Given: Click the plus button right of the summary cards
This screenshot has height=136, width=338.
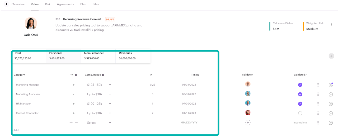Looking at the screenshot, I should [331, 56].
